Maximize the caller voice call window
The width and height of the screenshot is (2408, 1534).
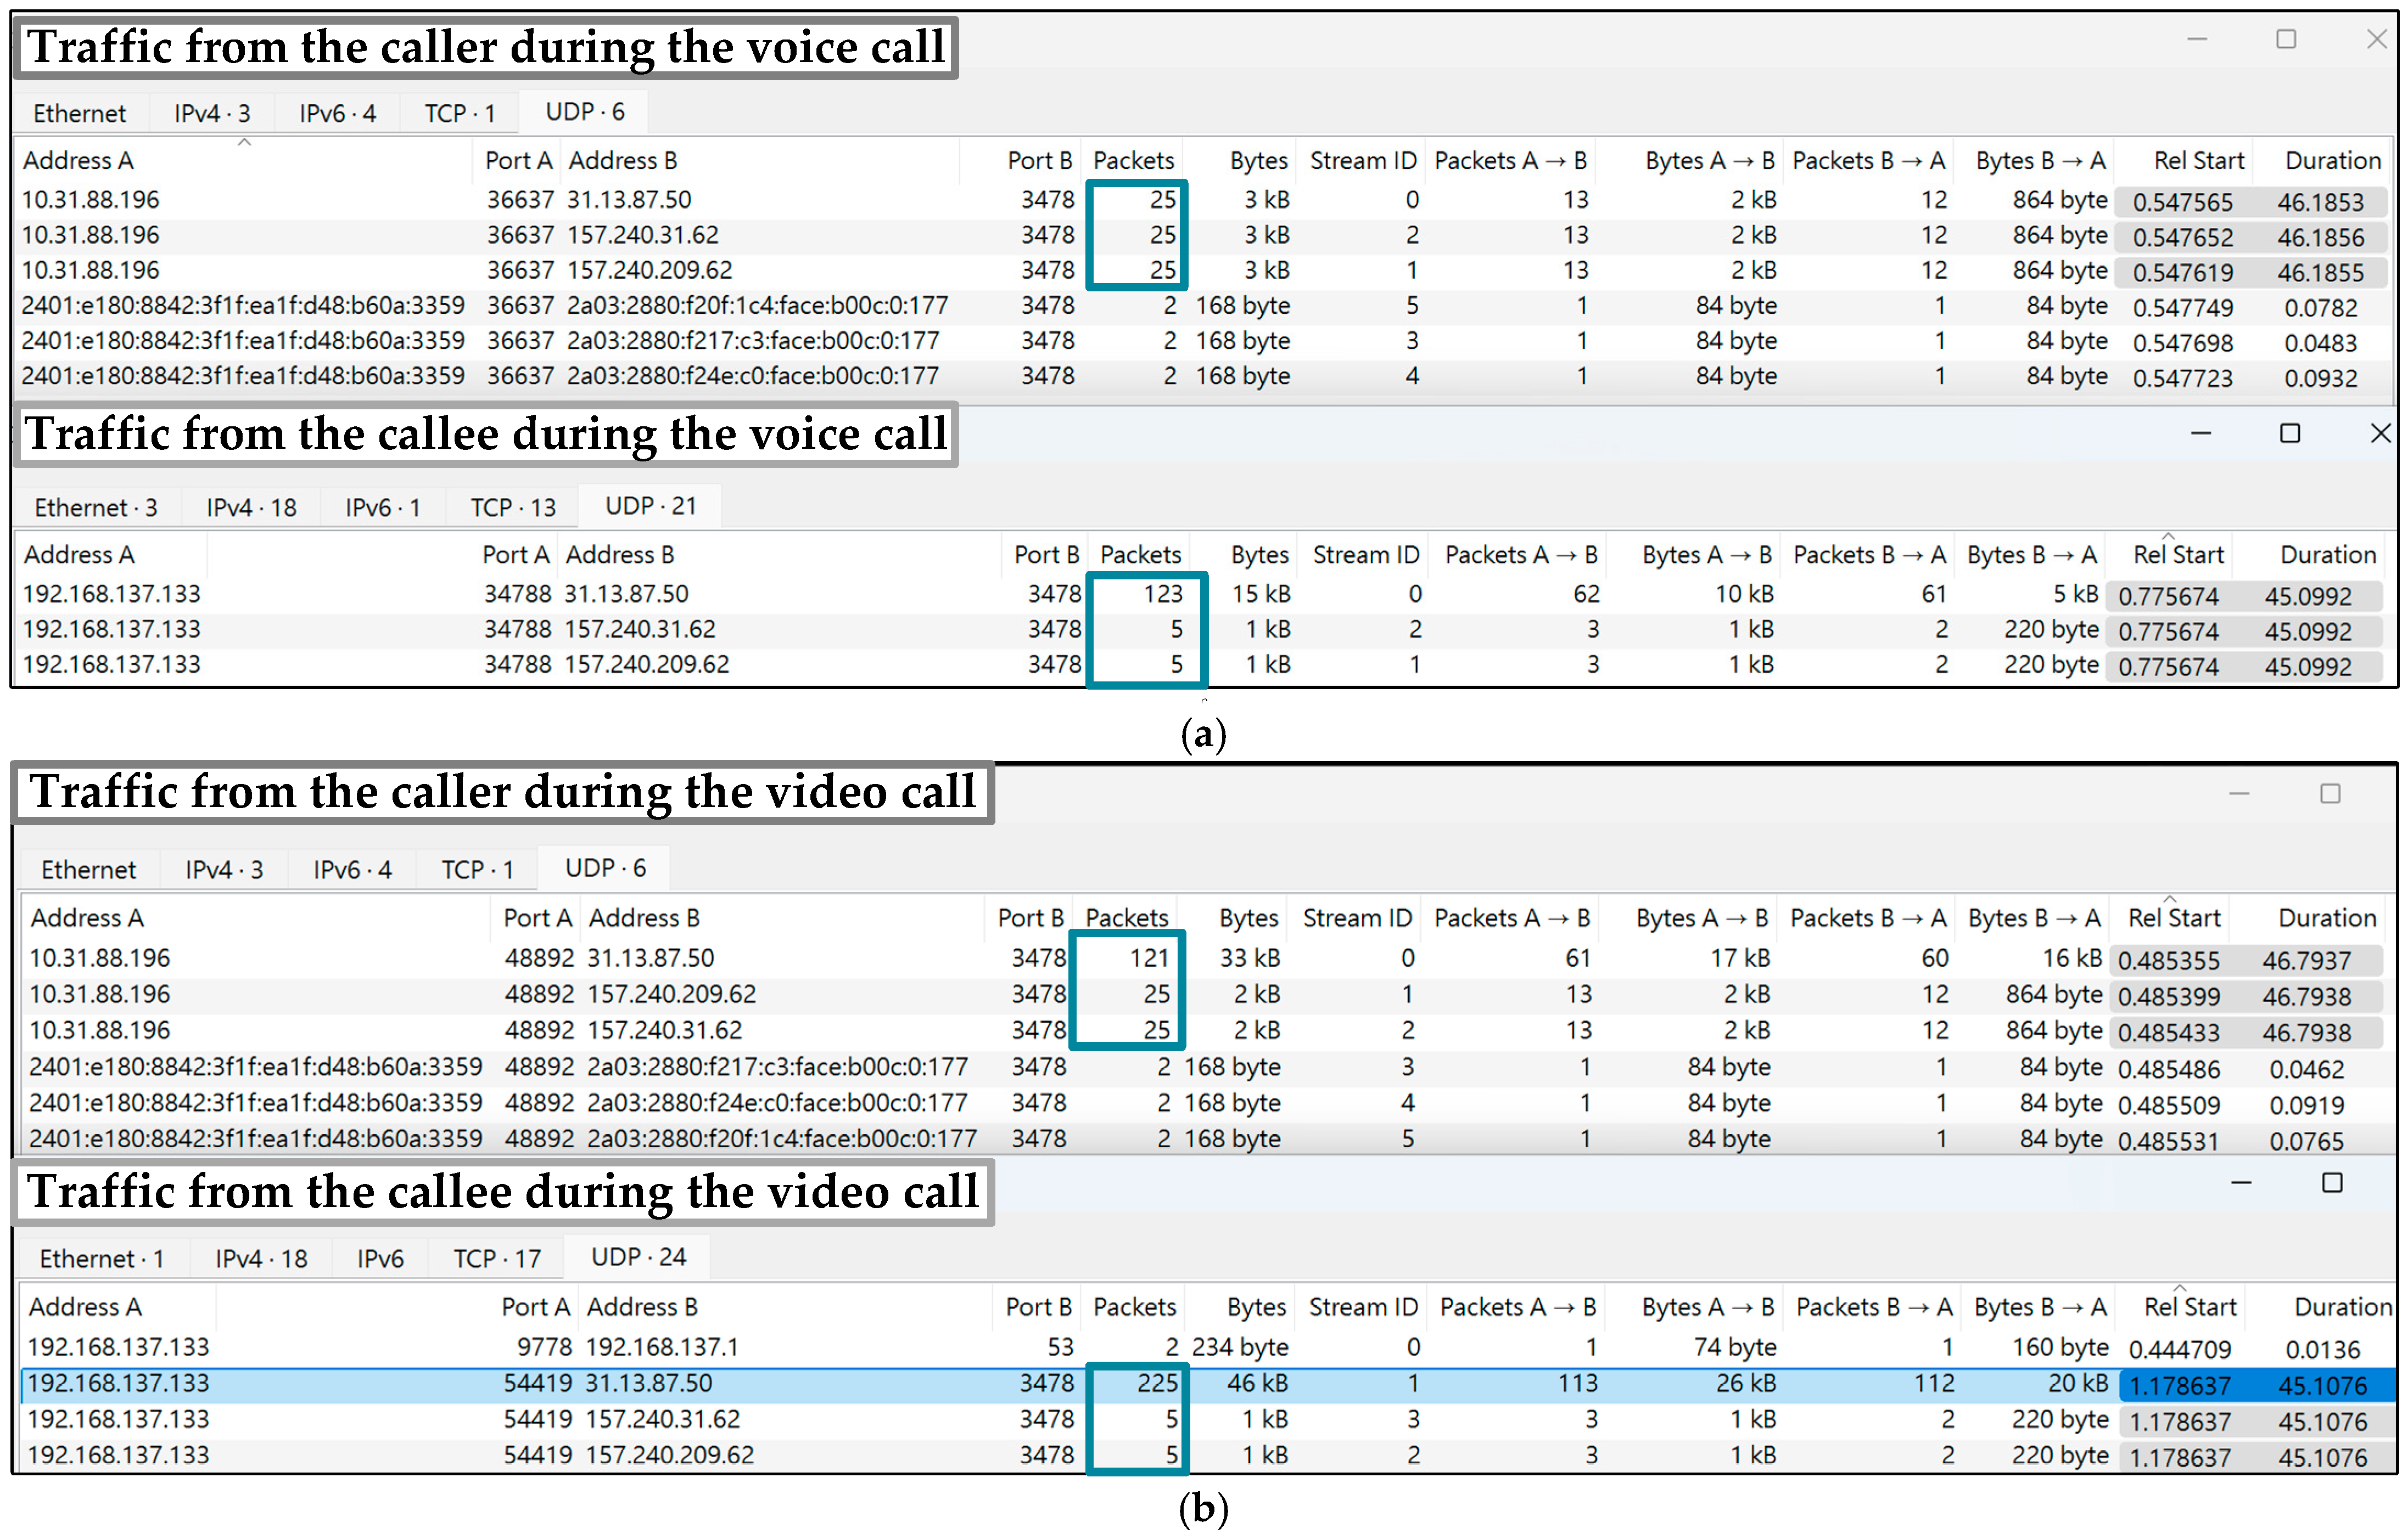2285,39
